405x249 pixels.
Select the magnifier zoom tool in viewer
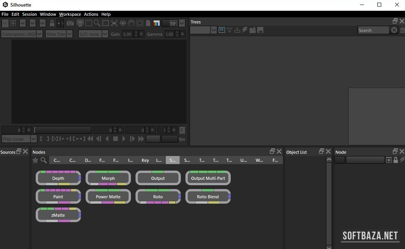click(x=97, y=23)
